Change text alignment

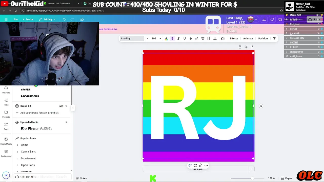pyautogui.click(x=203, y=38)
